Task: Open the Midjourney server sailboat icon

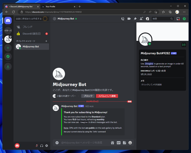Action: pos(8,39)
